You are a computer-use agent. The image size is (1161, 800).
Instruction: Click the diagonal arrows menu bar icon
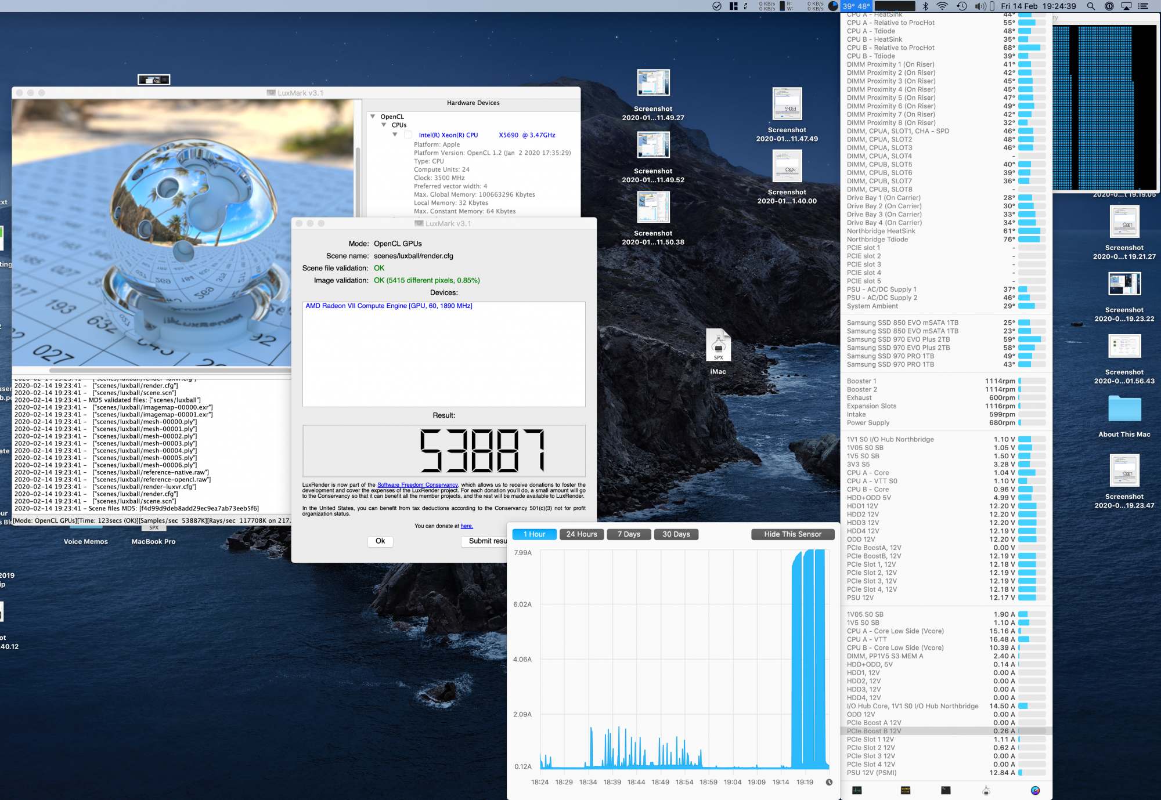pos(745,6)
